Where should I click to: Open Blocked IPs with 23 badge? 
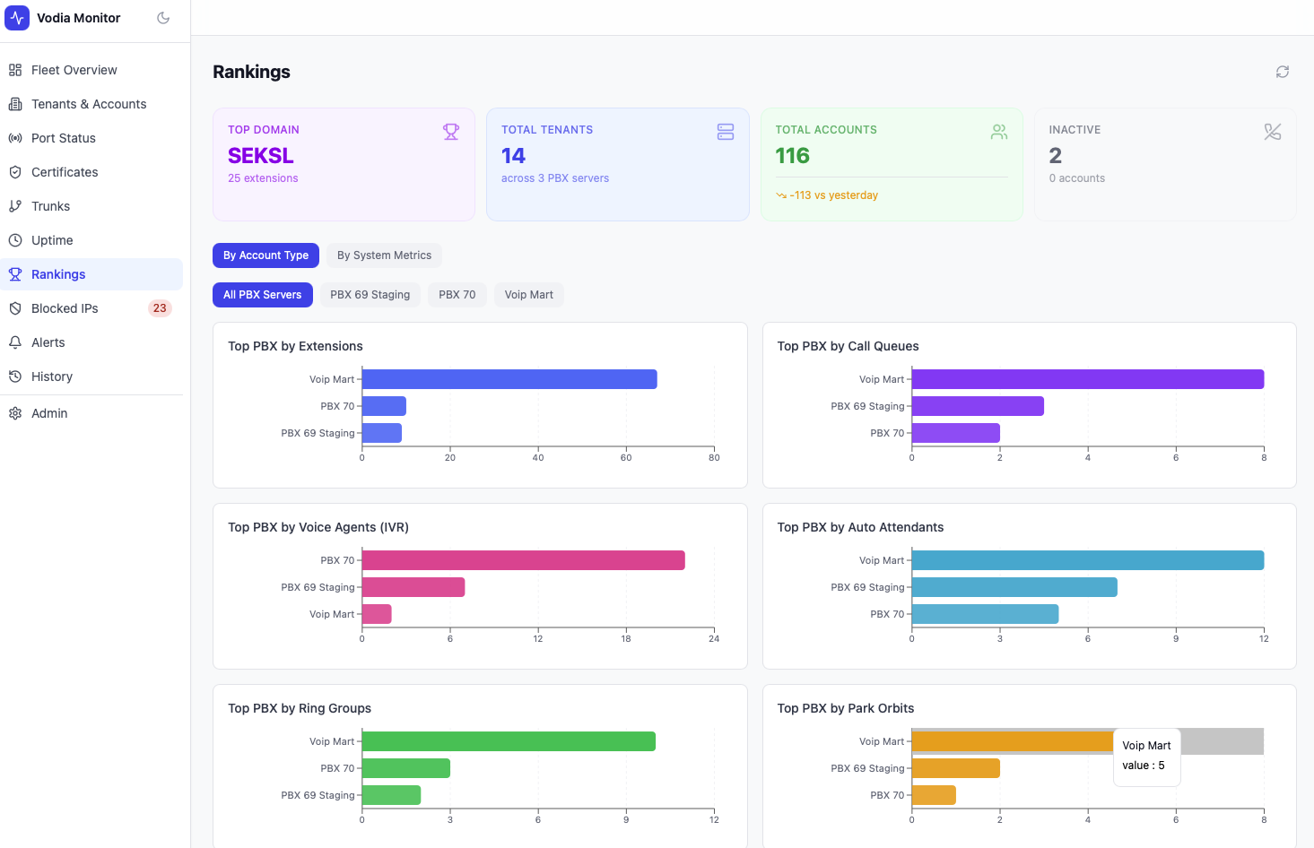[x=65, y=308]
